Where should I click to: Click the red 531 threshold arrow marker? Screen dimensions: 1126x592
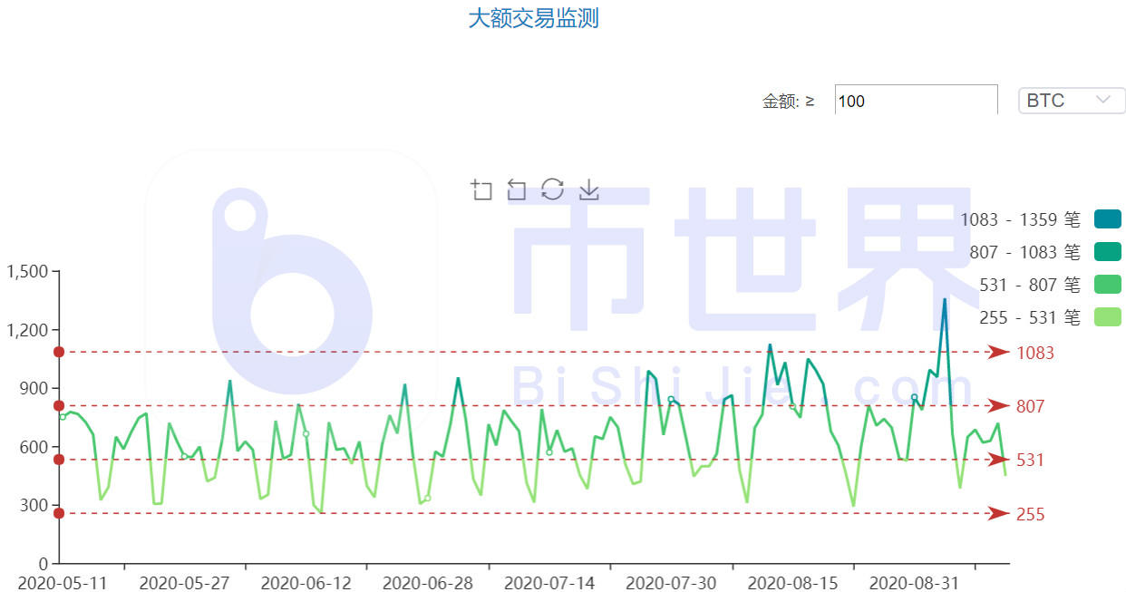click(997, 460)
